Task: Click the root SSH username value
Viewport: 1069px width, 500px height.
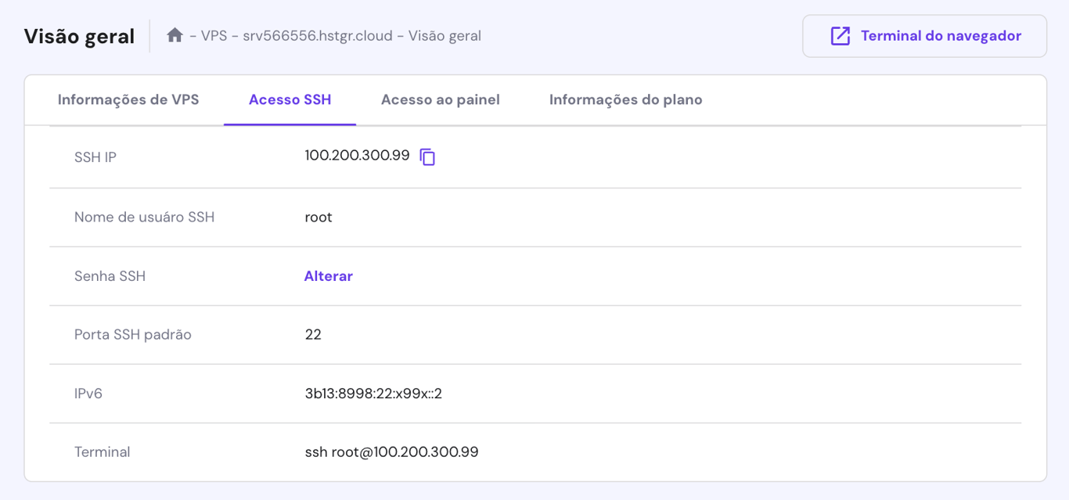Action: tap(319, 217)
